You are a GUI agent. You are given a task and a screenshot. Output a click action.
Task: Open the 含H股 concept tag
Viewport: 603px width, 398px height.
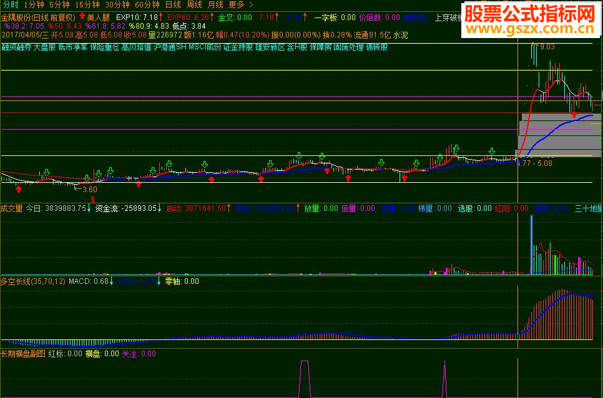297,47
